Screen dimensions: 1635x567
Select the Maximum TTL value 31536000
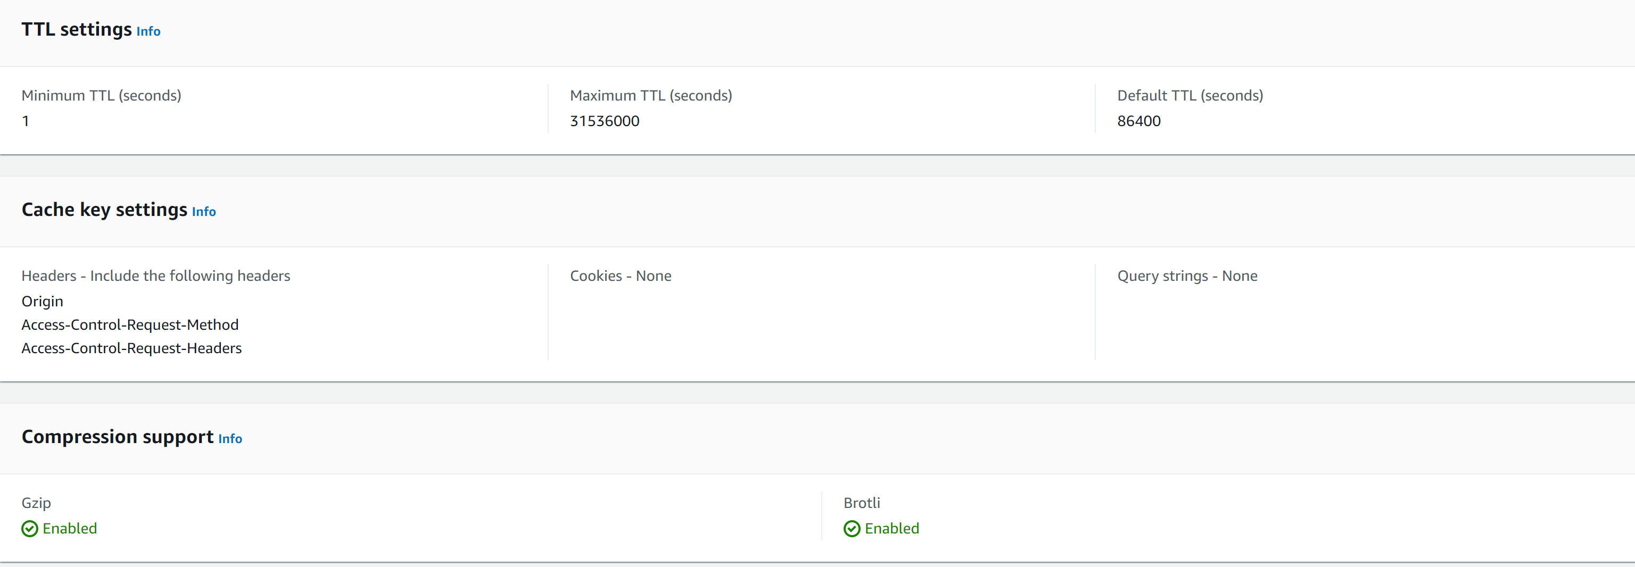coord(604,121)
